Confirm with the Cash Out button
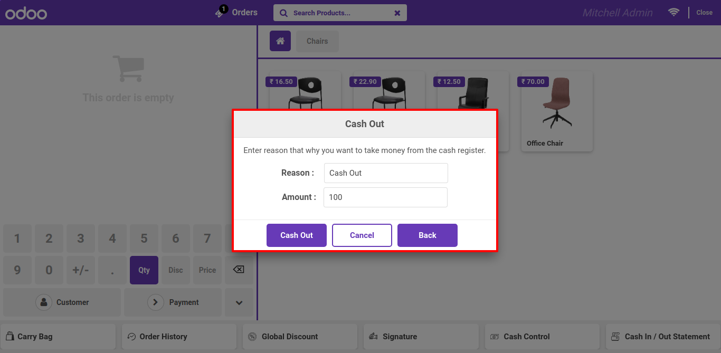Viewport: 721px width, 353px height. click(297, 235)
